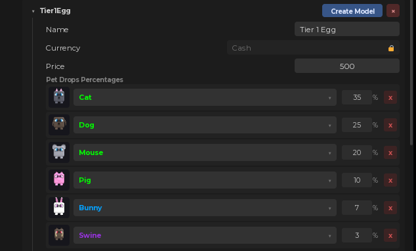
Task: Click the Price label
Action: click(x=55, y=66)
